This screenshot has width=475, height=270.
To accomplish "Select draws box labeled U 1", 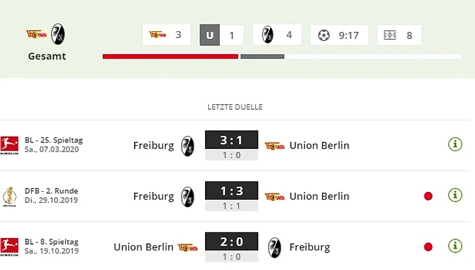I will tap(221, 35).
